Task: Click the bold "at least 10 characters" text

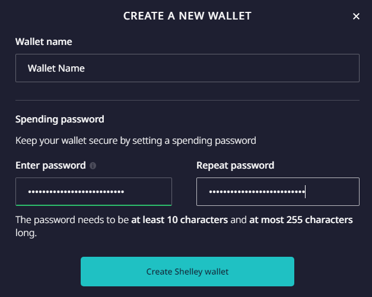Action: [x=180, y=220]
